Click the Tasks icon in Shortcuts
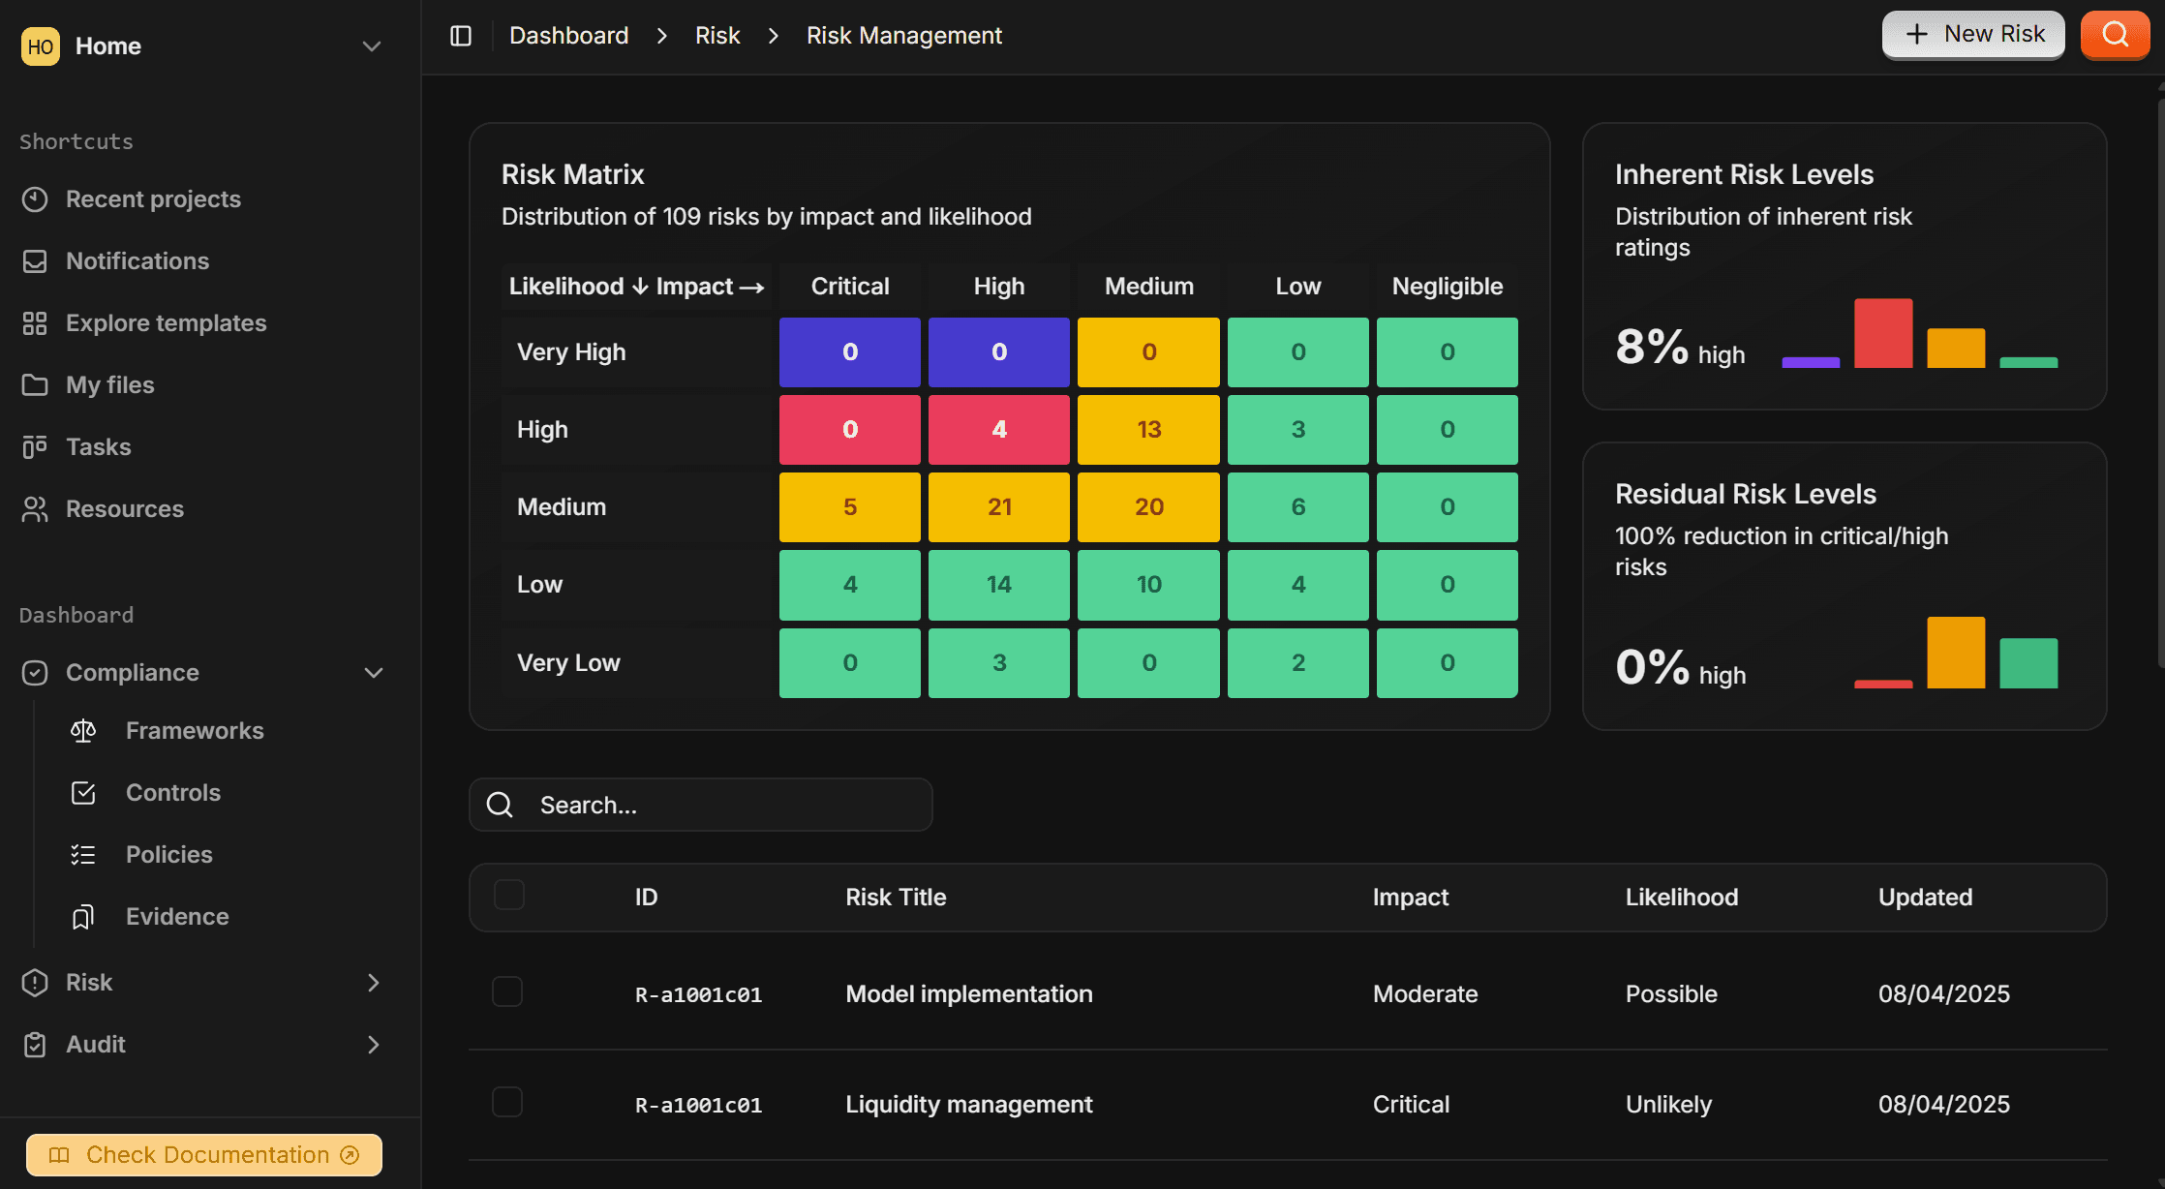Image resolution: width=2165 pixels, height=1189 pixels. (x=35, y=446)
